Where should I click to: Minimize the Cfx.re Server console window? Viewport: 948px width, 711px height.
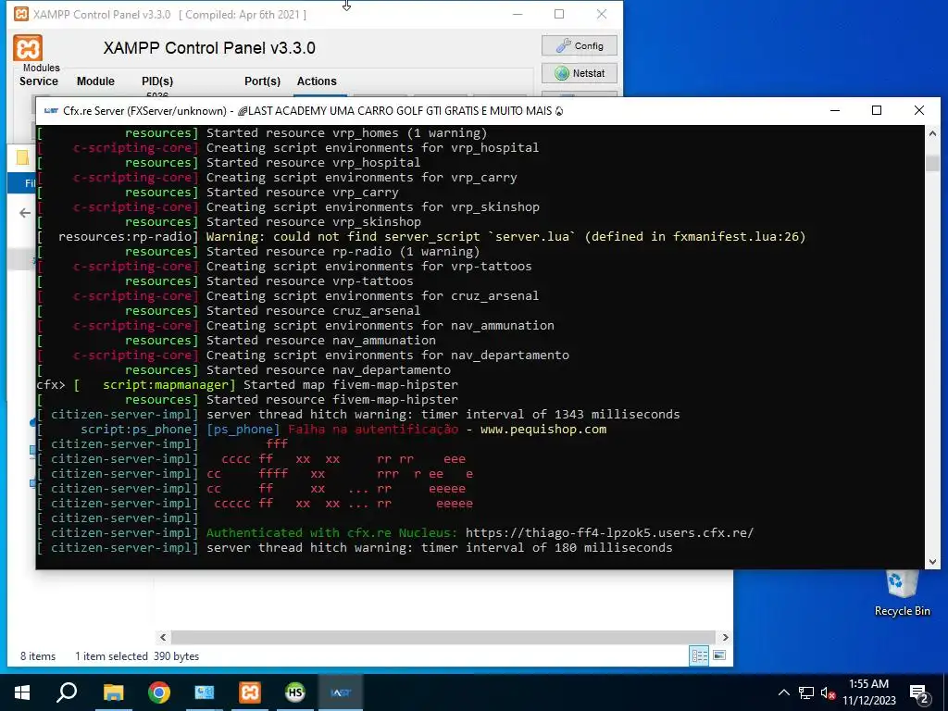pos(835,110)
